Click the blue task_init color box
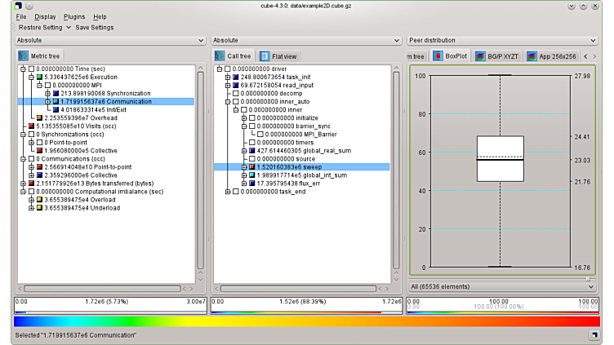 236,77
